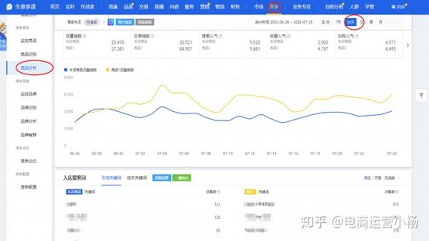Viewport: 429px width, 241px height.
Task: Select 监控商品 in the sidebar
Action: tap(29, 41)
